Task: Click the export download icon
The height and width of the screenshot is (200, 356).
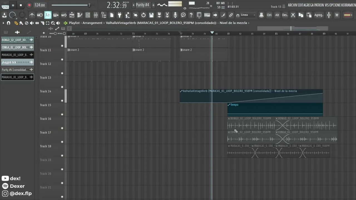Action: 4,15
